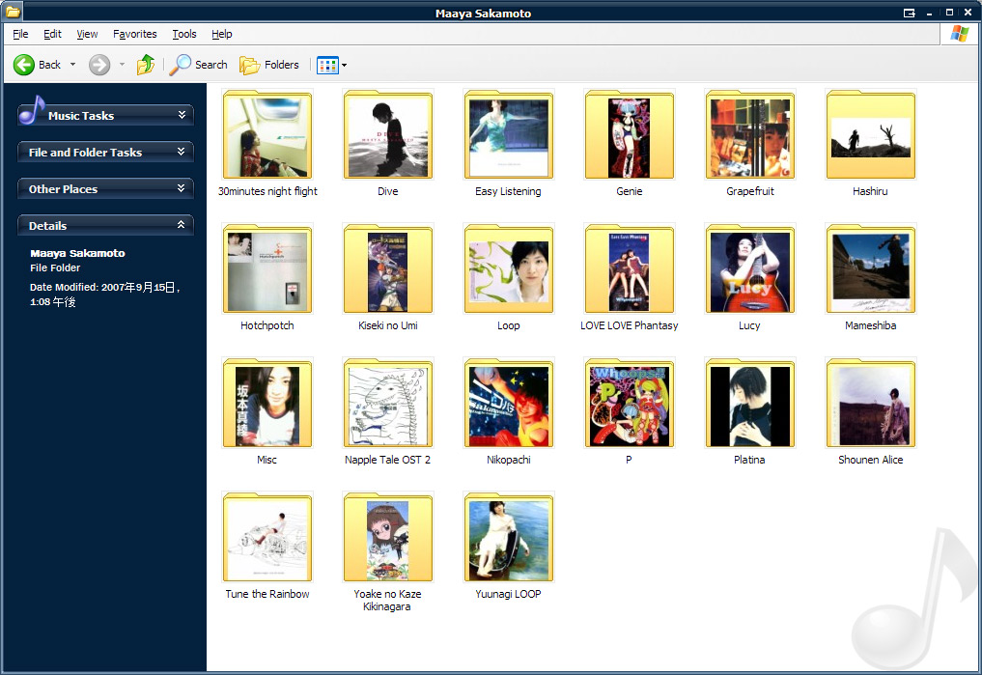The image size is (982, 675).
Task: Open the Help menu
Action: pyautogui.click(x=222, y=34)
